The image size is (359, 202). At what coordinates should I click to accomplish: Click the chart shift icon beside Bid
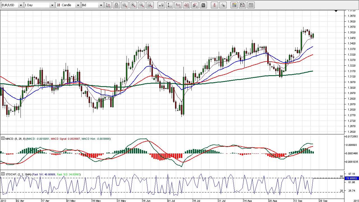coord(108,5)
